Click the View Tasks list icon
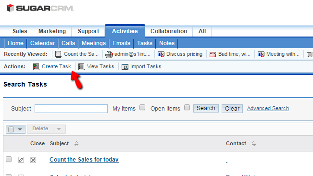Screen dimensions: 313x176 pos(81,67)
